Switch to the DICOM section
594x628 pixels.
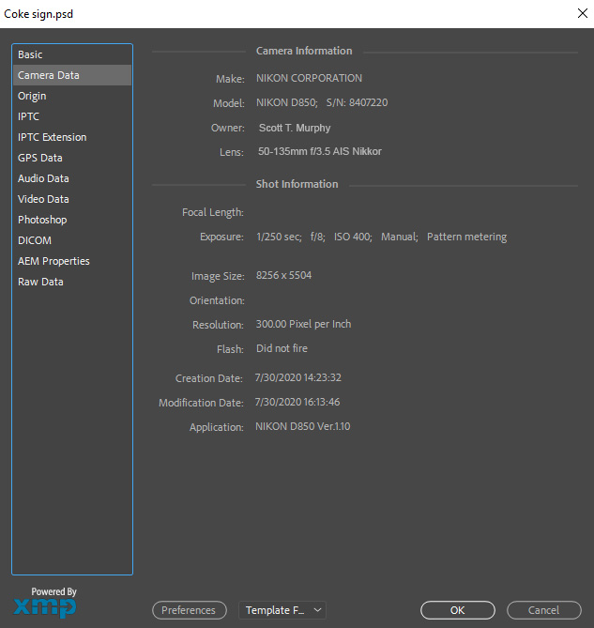[x=35, y=240]
